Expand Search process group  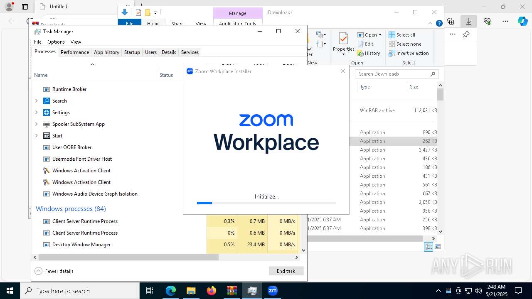coord(36,101)
